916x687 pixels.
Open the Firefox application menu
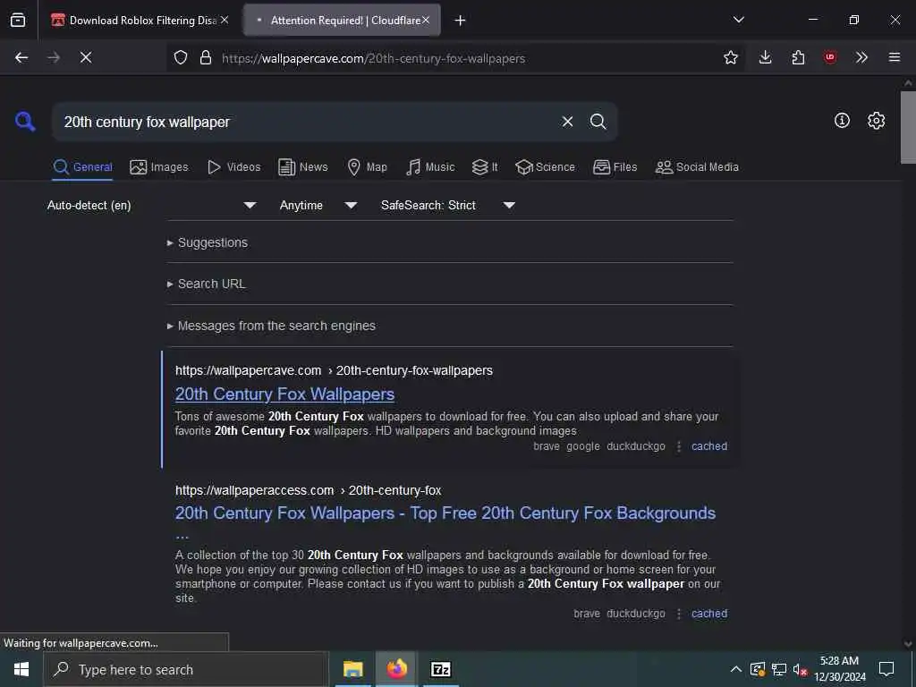[x=895, y=57]
